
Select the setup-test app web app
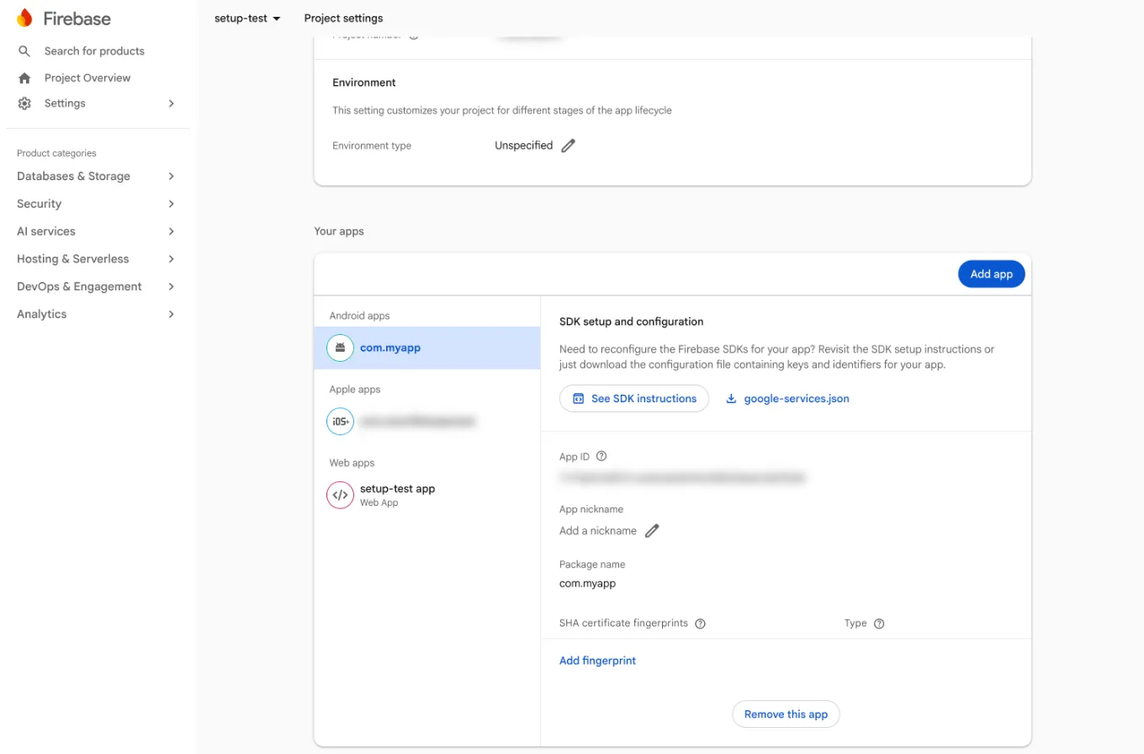(x=427, y=495)
